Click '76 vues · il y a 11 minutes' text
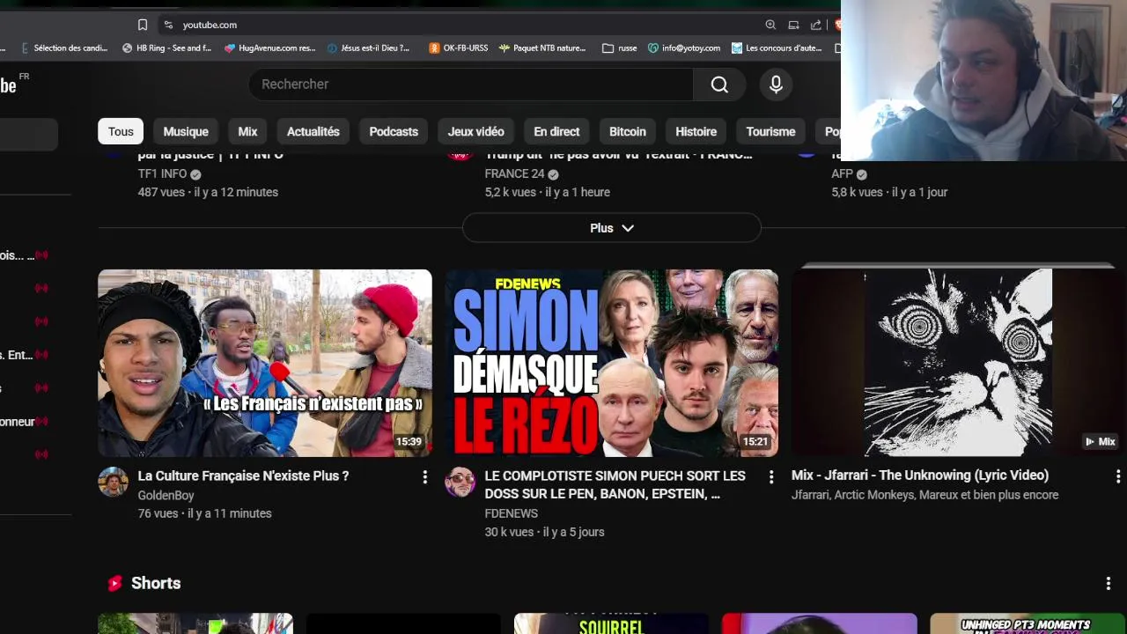The width and height of the screenshot is (1127, 634). [204, 513]
